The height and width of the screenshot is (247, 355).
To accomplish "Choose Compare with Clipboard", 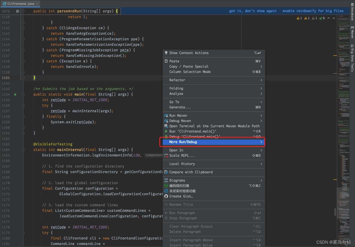I will coord(214,172).
